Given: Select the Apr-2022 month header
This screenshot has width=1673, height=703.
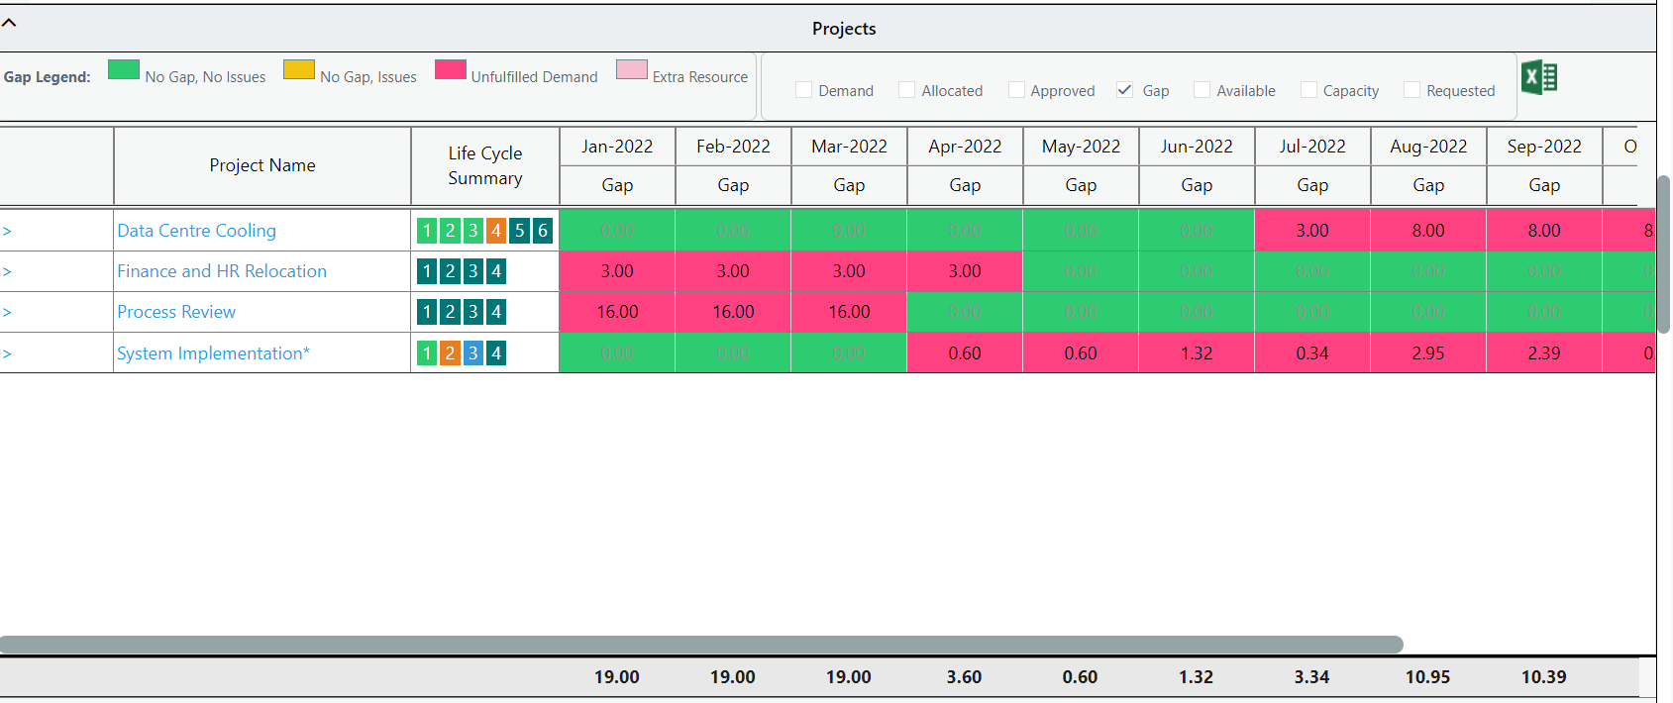Looking at the screenshot, I should click(965, 147).
